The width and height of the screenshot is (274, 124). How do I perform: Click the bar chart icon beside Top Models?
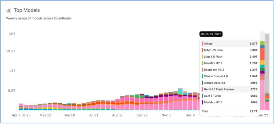point(9,10)
